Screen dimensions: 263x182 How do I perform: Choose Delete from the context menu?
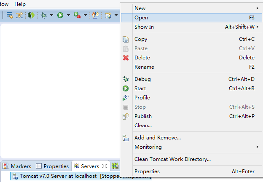191,58
